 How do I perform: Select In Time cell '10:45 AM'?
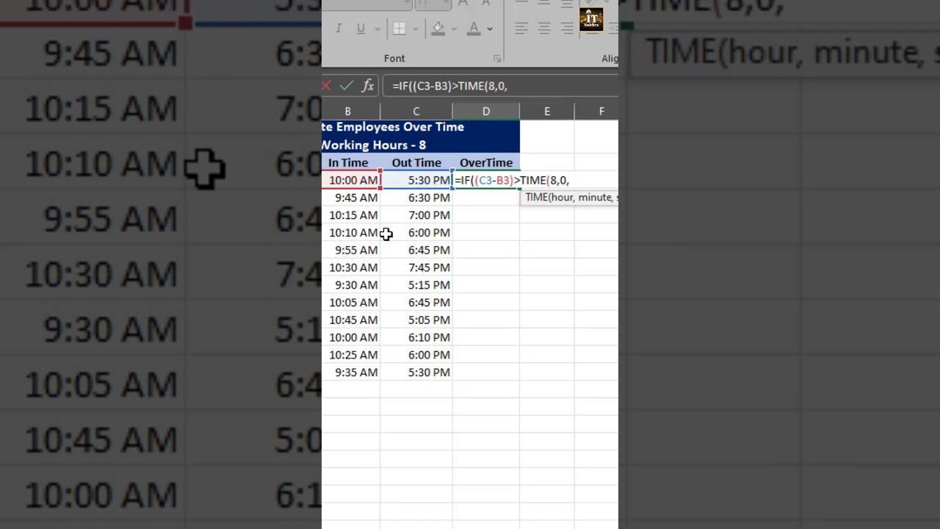(350, 320)
